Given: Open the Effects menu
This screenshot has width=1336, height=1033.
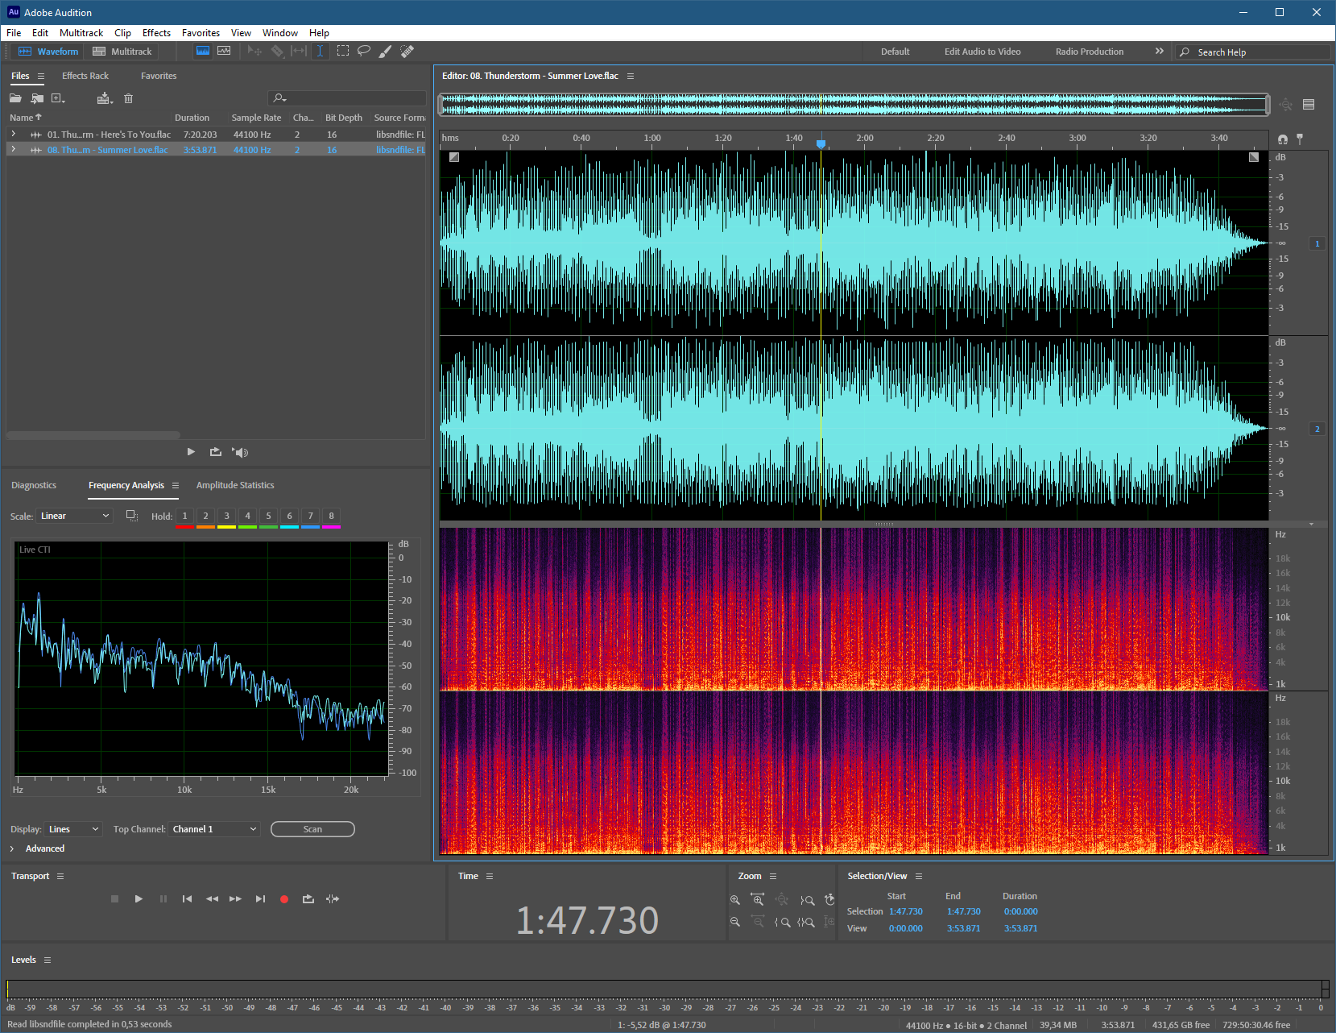Looking at the screenshot, I should [156, 33].
